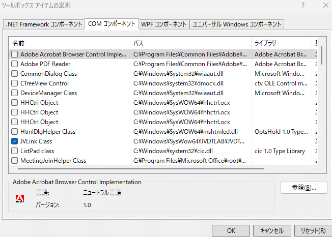The image size is (332, 237).
Task: Switch to .NET Framework コンポーネント tab
Action: [44, 24]
